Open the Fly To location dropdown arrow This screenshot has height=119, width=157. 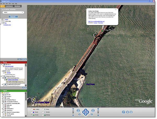(x=22, y=12)
